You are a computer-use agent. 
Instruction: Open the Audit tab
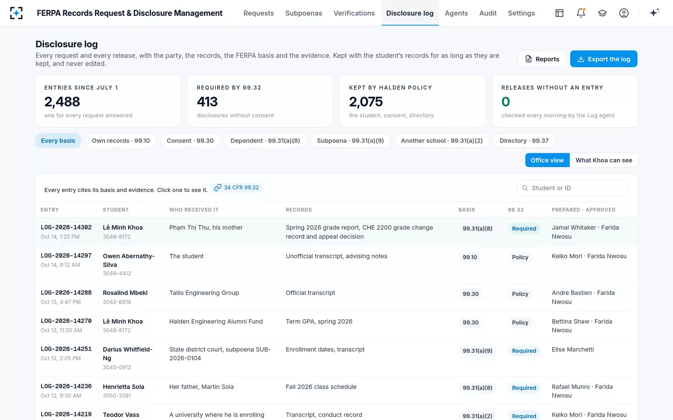[x=488, y=13]
